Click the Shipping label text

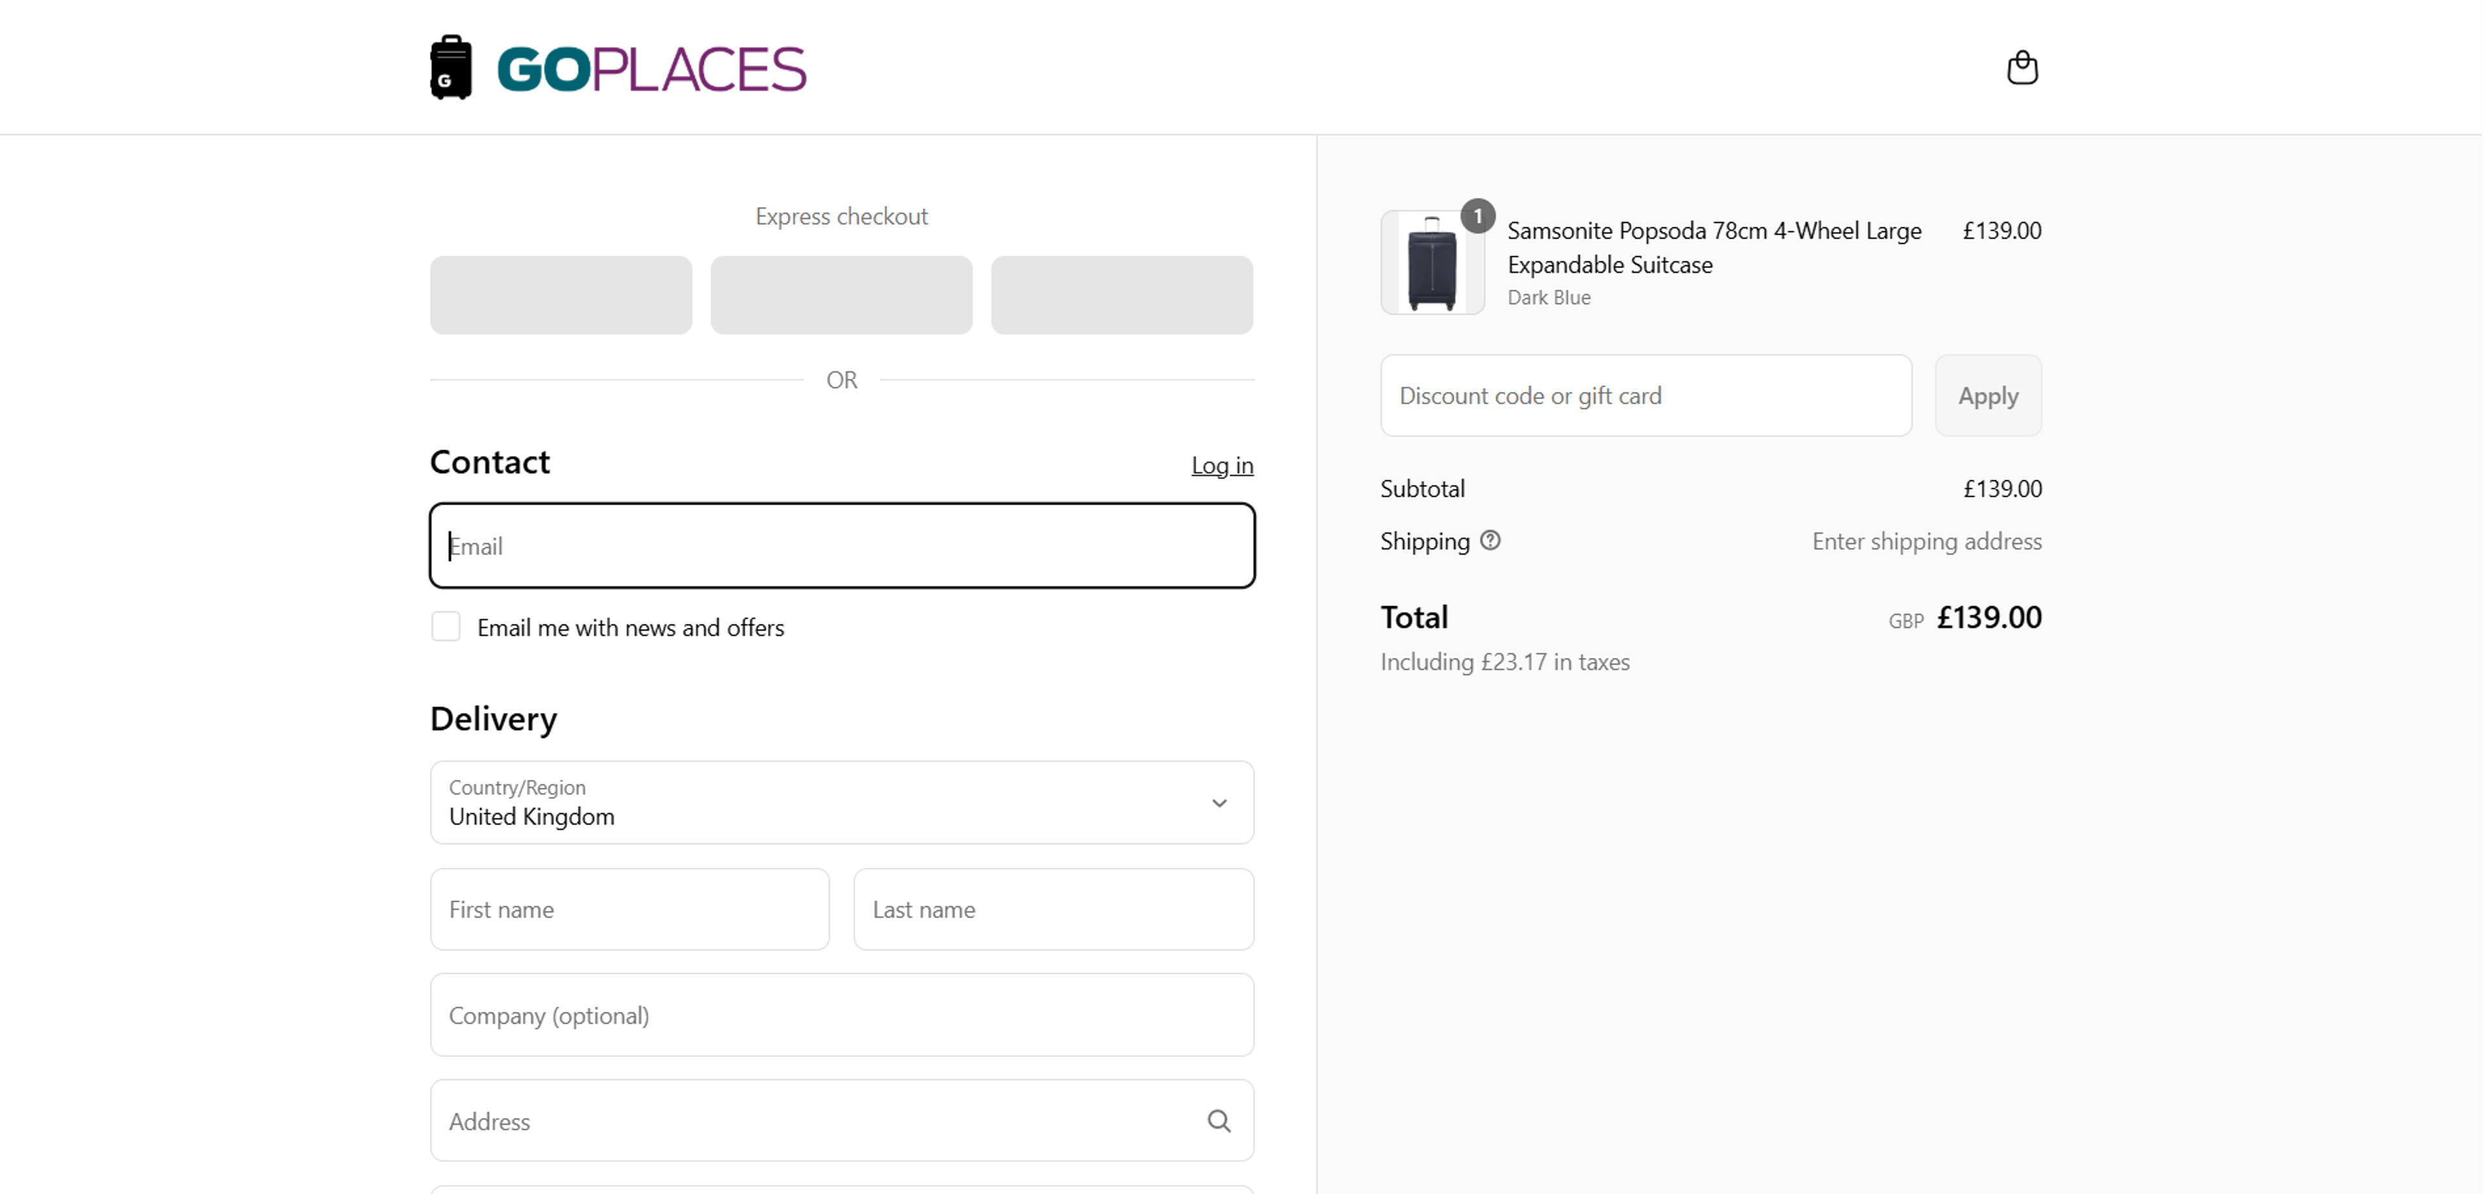click(x=1424, y=541)
